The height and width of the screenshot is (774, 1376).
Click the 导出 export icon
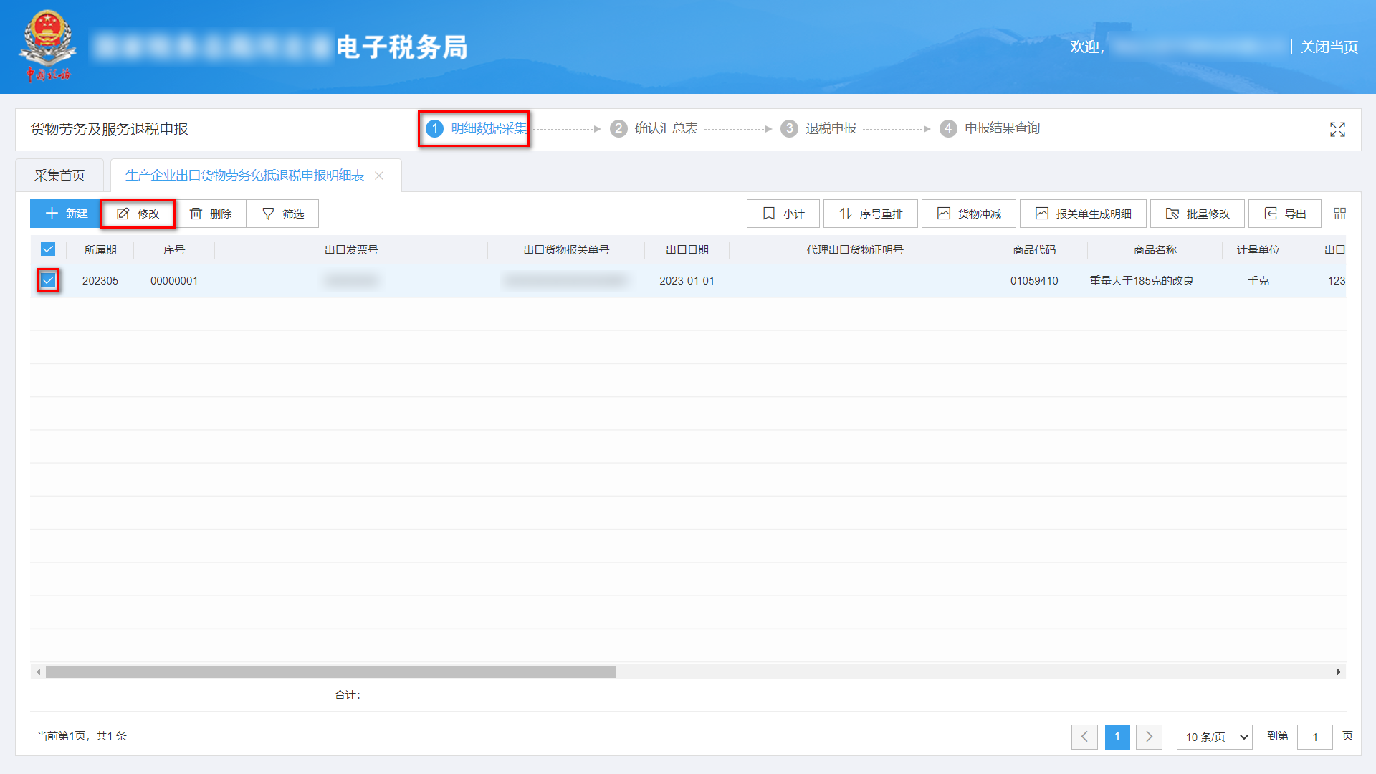point(1269,213)
